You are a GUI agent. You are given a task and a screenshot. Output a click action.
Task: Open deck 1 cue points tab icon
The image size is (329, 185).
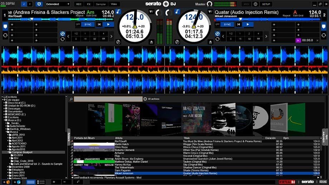tap(5, 26)
